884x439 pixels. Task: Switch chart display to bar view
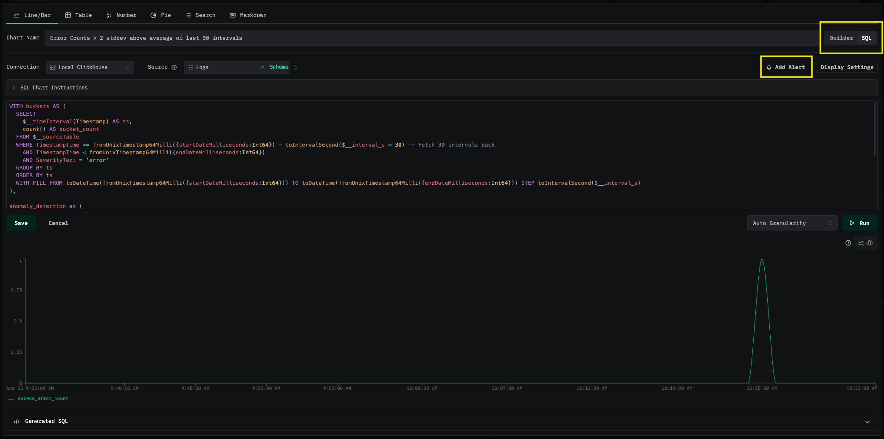tap(870, 243)
